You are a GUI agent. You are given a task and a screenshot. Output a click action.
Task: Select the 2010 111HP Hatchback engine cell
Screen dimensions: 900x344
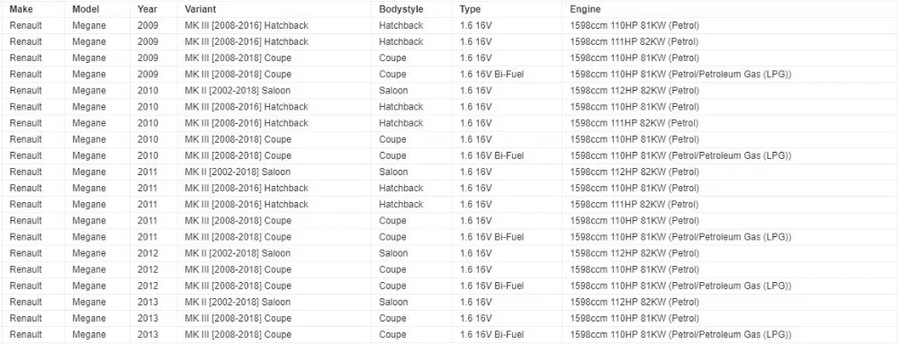pyautogui.click(x=634, y=123)
